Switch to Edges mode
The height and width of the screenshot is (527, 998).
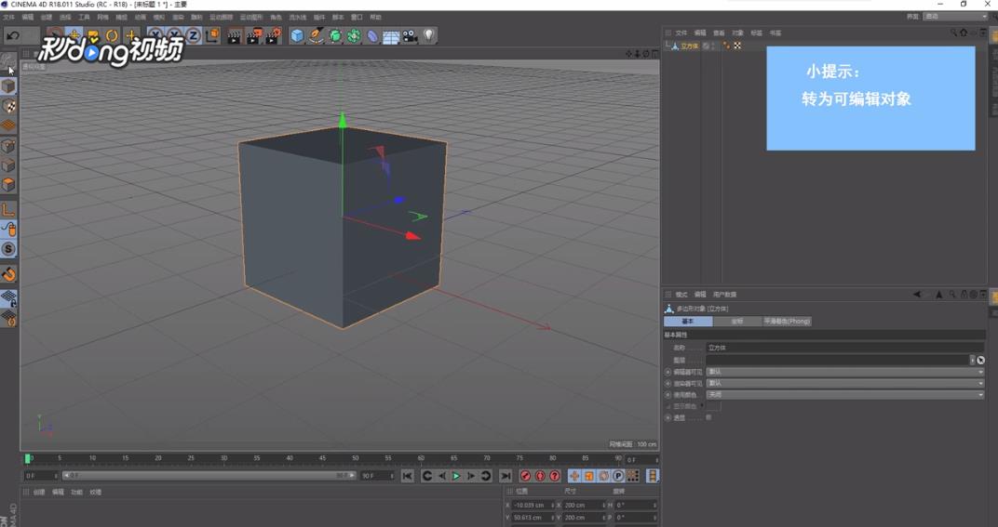tap(8, 165)
